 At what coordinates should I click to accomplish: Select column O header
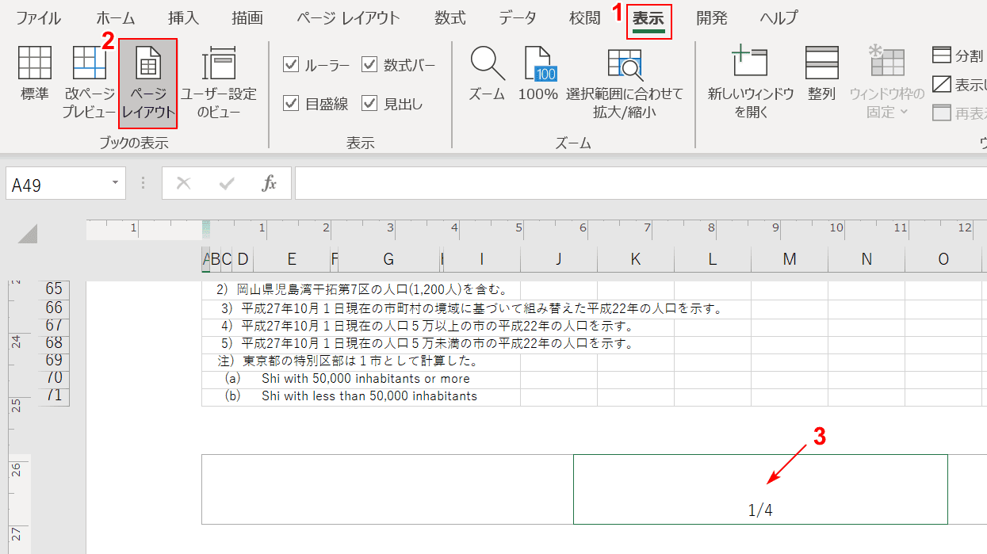(x=943, y=259)
